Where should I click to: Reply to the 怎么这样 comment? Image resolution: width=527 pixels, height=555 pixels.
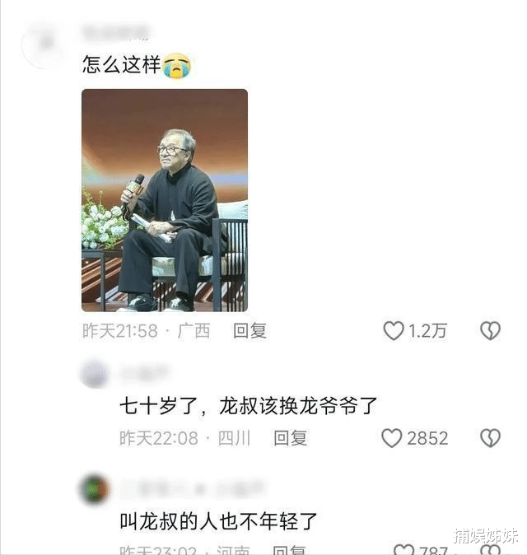[250, 331]
